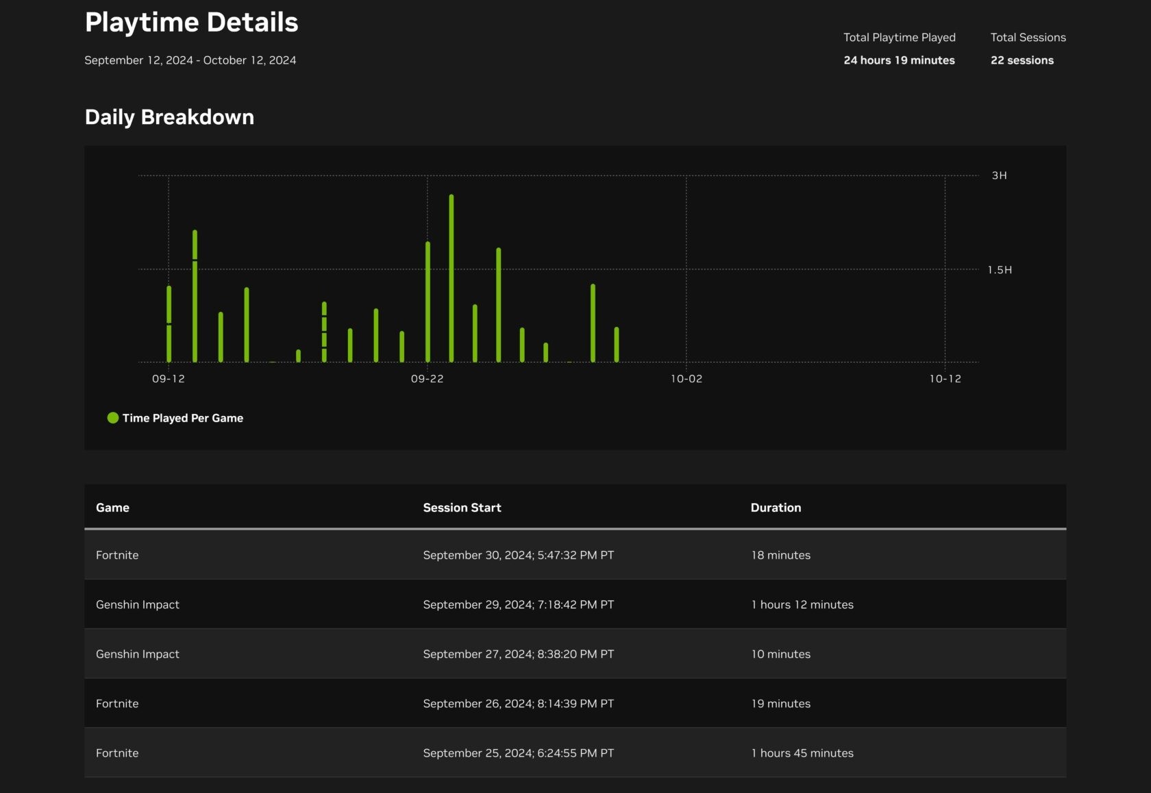The width and height of the screenshot is (1151, 793).
Task: Click the 19 minutes duration cell
Action: (780, 703)
